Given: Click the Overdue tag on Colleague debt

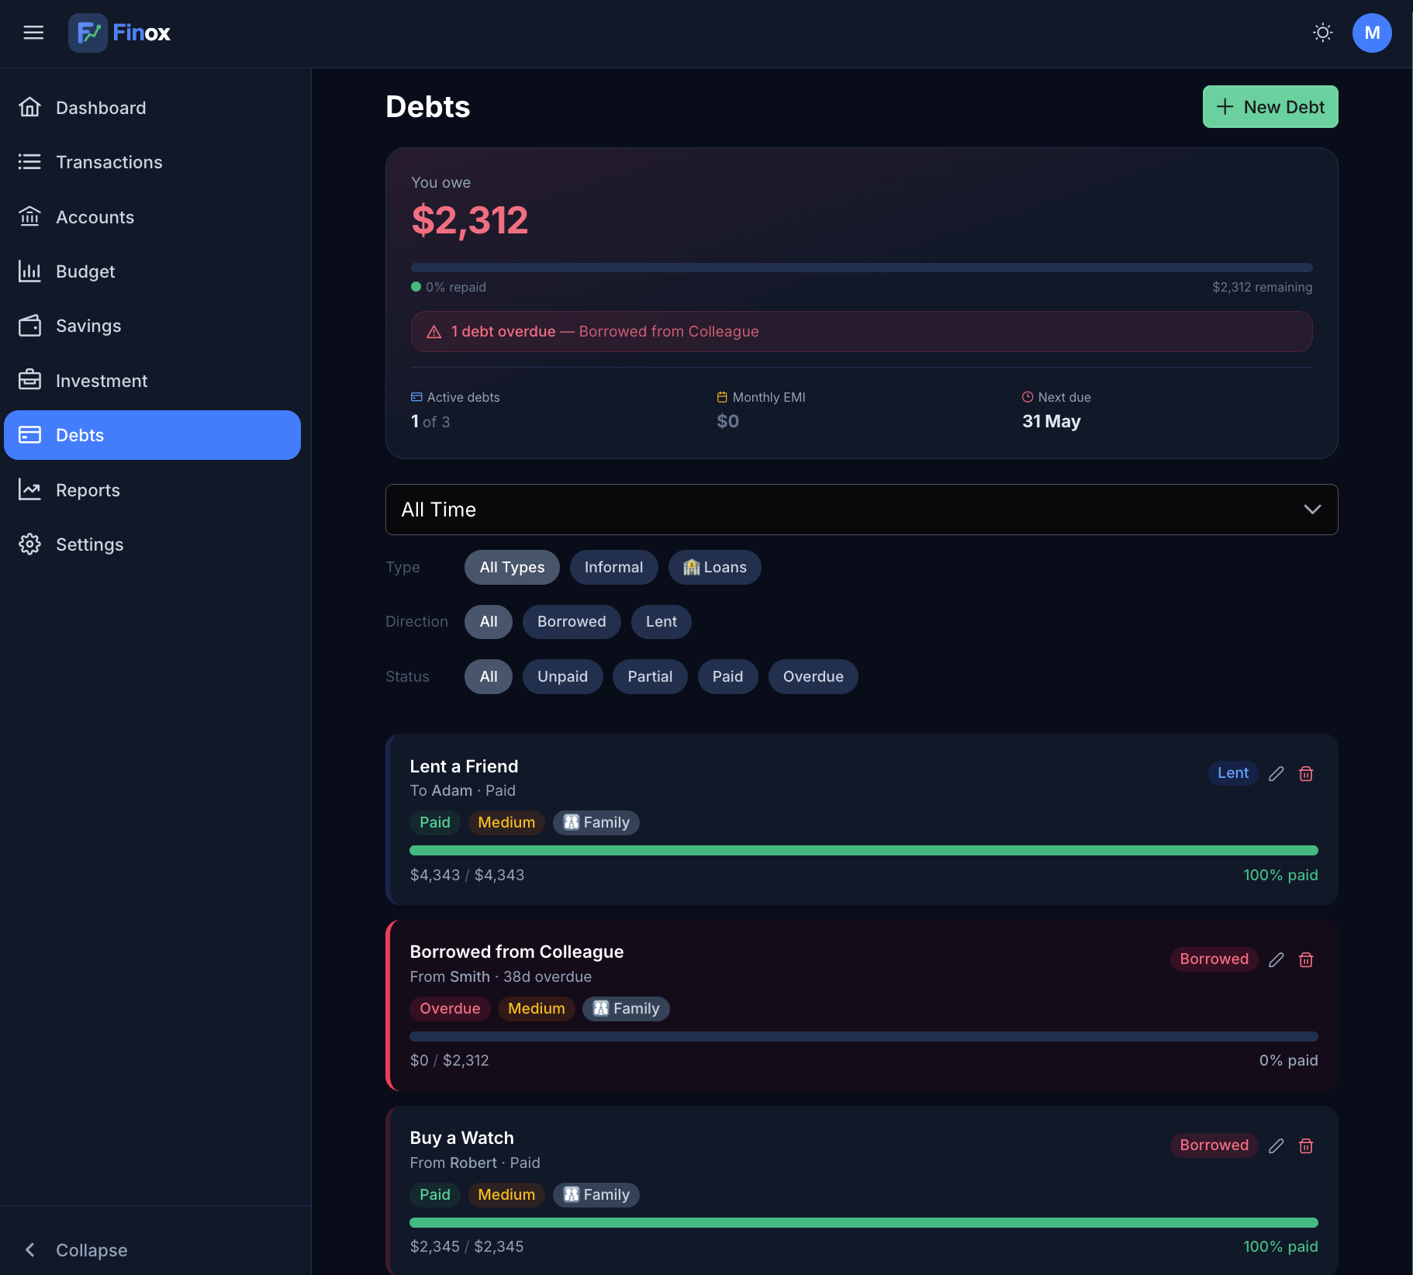Looking at the screenshot, I should coord(450,1008).
